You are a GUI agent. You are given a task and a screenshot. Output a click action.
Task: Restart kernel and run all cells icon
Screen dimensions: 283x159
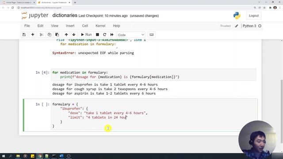click(x=112, y=34)
